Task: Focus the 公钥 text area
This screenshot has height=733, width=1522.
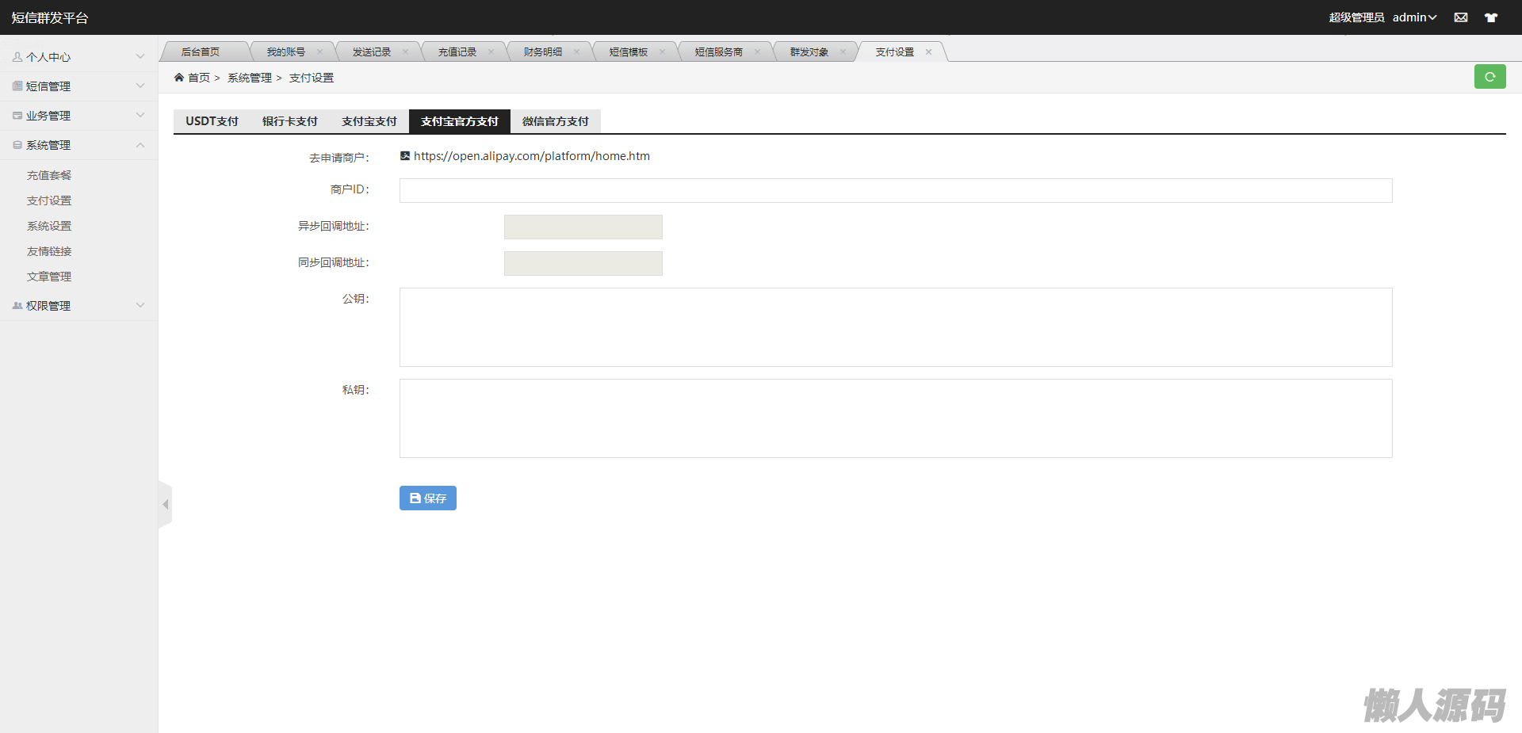Action: (896, 327)
